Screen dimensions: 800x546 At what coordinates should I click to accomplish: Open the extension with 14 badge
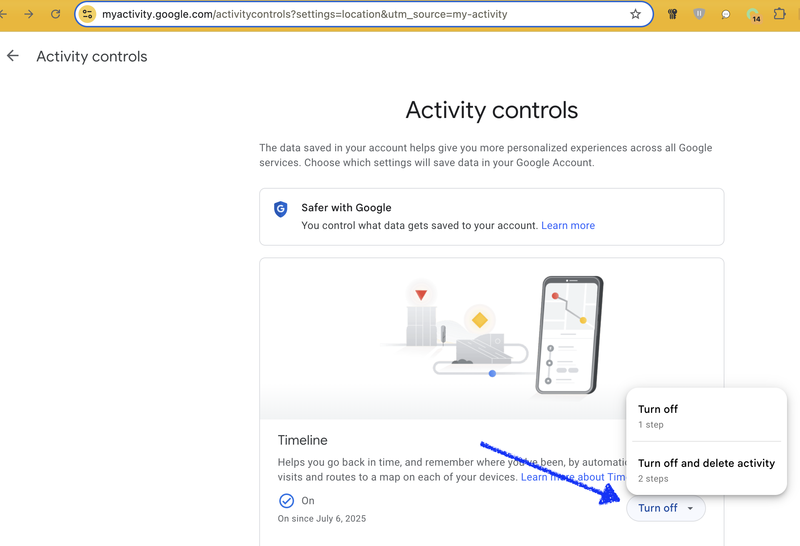pyautogui.click(x=753, y=15)
